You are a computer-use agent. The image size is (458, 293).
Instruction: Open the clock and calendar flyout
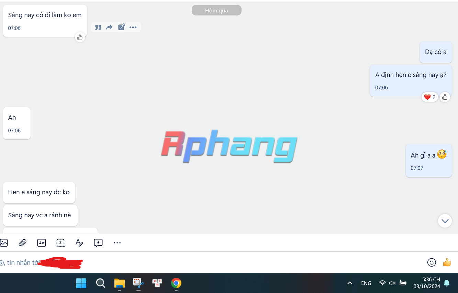pos(427,283)
